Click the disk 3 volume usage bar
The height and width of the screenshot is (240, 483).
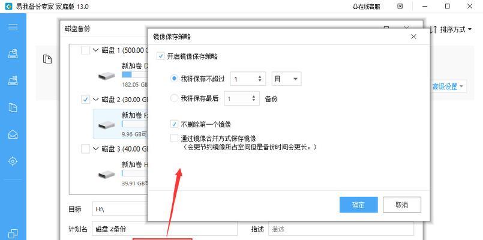point(134,173)
